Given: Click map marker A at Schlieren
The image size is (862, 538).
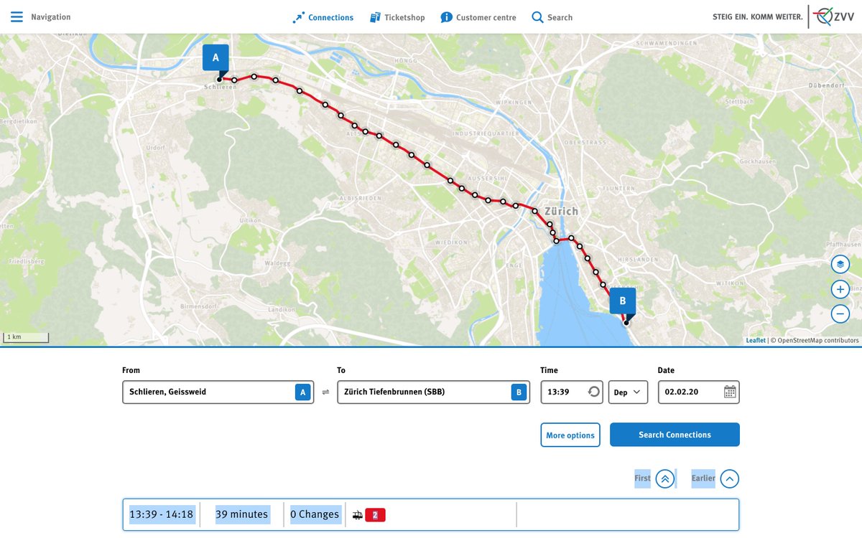Looking at the screenshot, I should (215, 59).
